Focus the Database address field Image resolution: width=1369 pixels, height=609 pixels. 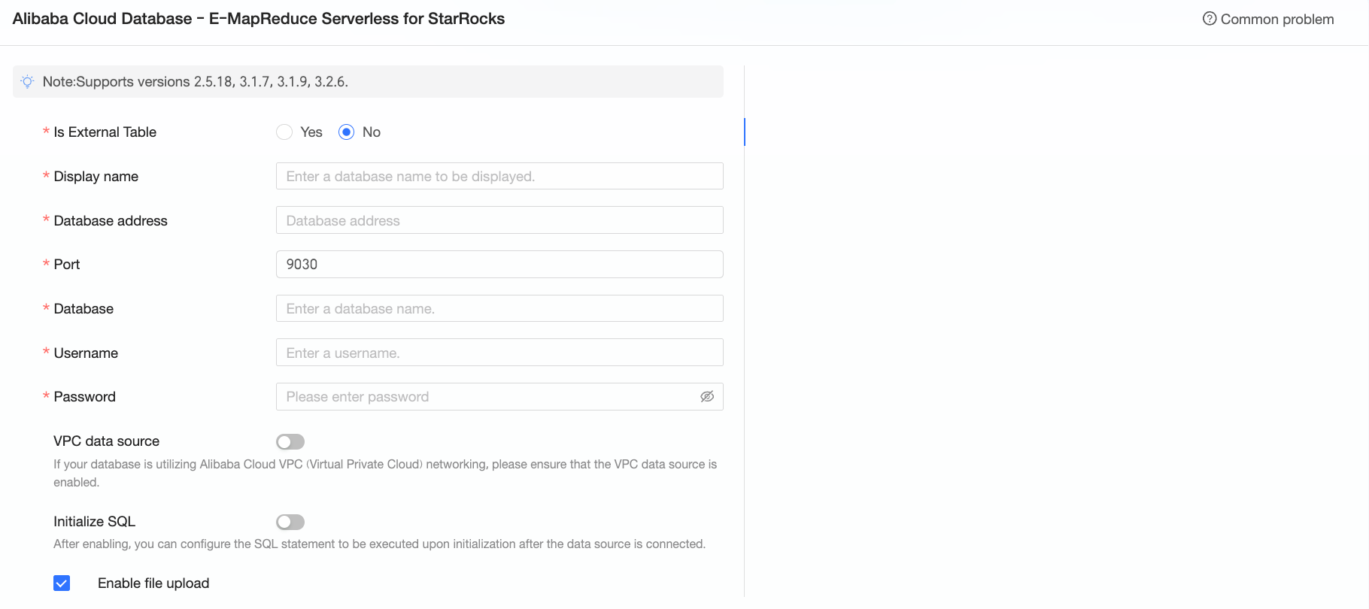(x=499, y=220)
